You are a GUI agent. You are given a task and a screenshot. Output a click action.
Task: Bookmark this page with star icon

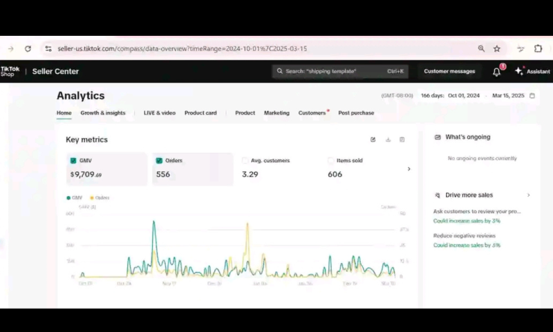(x=496, y=49)
